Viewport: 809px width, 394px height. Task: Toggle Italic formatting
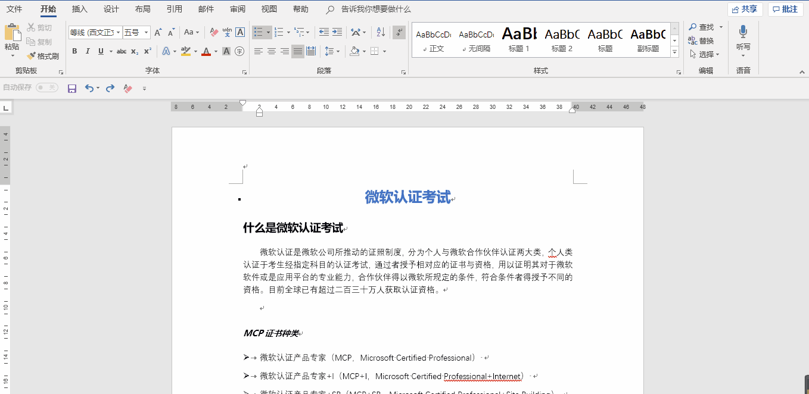88,51
